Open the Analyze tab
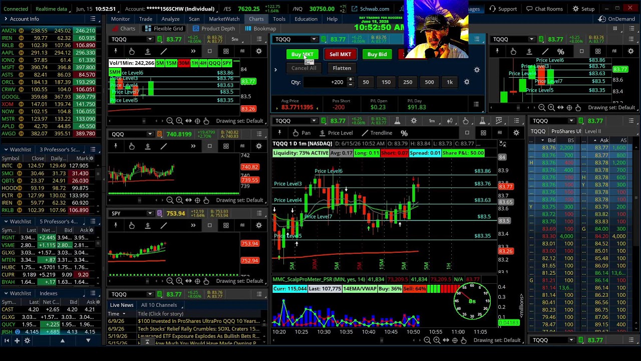The image size is (641, 361). 170,19
